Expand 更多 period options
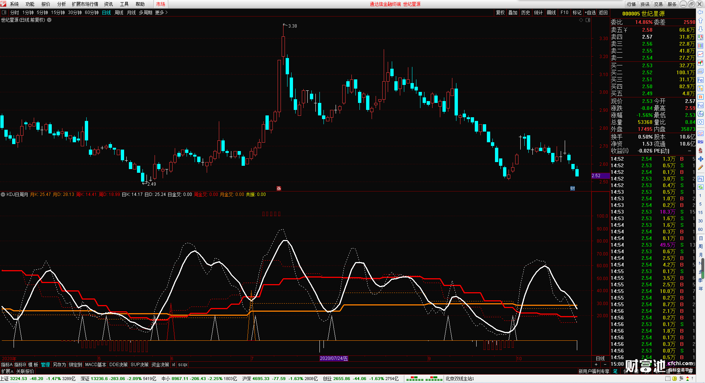705x383 pixels. click(x=161, y=12)
